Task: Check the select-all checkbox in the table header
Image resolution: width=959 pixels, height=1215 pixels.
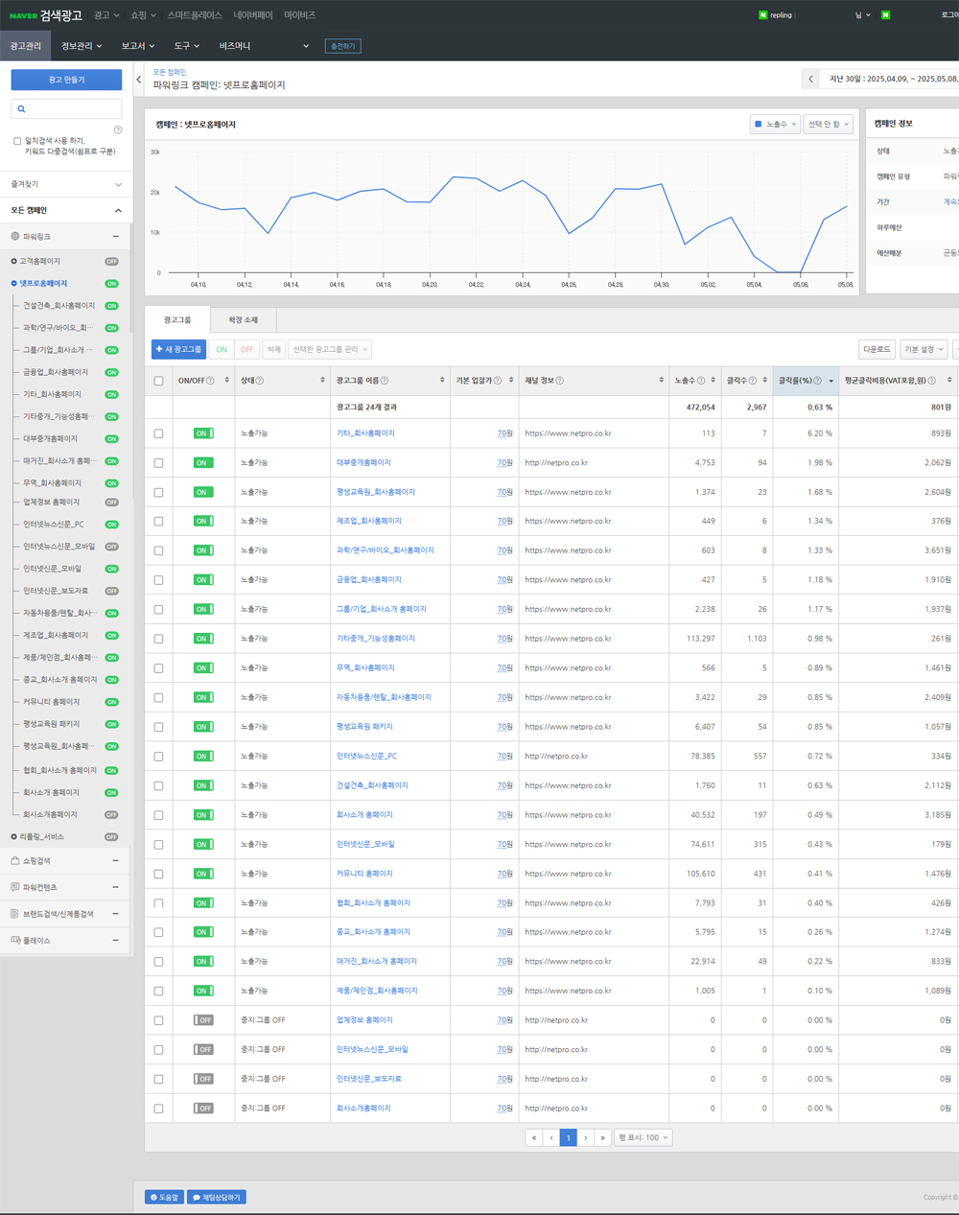Action: (159, 381)
